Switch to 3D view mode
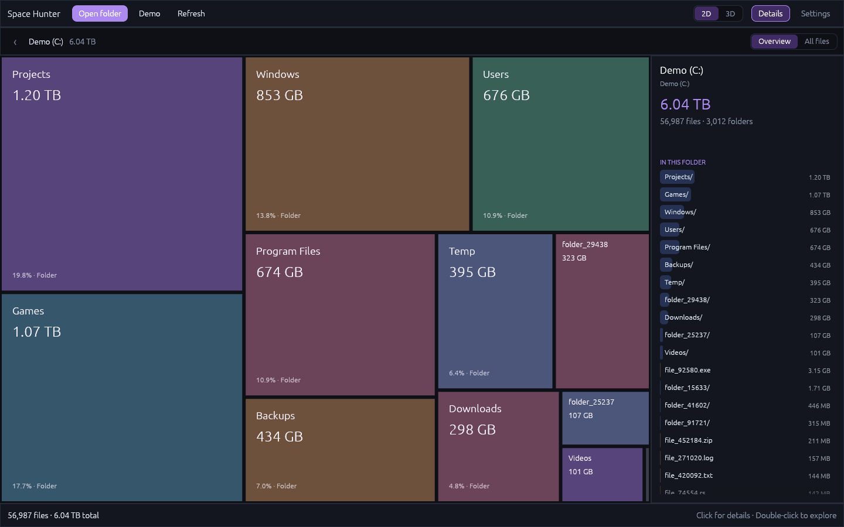 tap(730, 13)
